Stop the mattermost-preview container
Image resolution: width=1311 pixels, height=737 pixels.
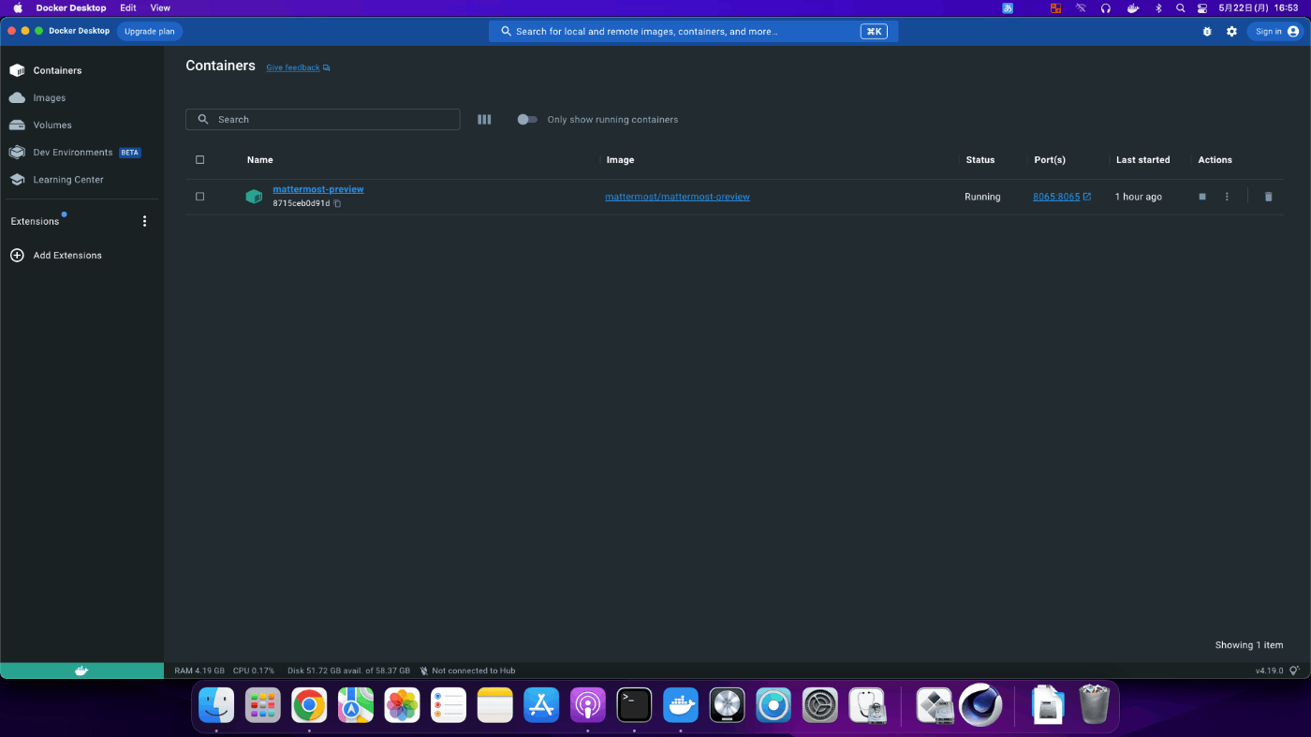pyautogui.click(x=1202, y=197)
